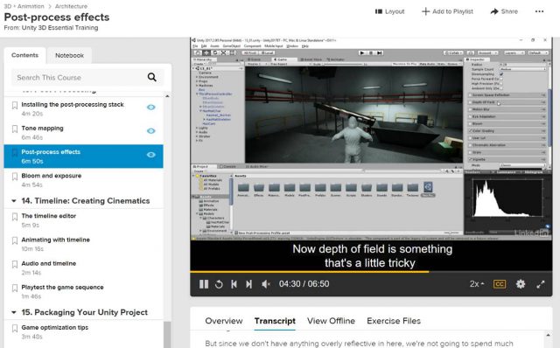This screenshot has height=348, width=560.
Task: Collapse chapter 14 Timeline: Creating Cinematics
Action: [x=14, y=201]
